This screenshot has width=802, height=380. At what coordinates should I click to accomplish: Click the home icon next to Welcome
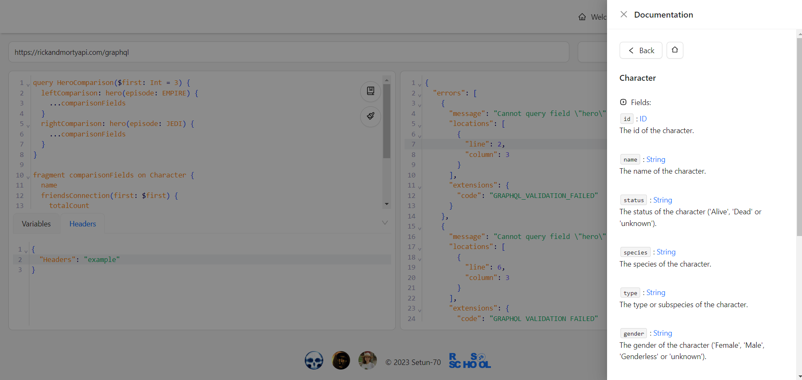(582, 17)
